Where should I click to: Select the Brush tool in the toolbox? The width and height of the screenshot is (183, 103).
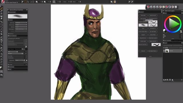coord(1,9)
